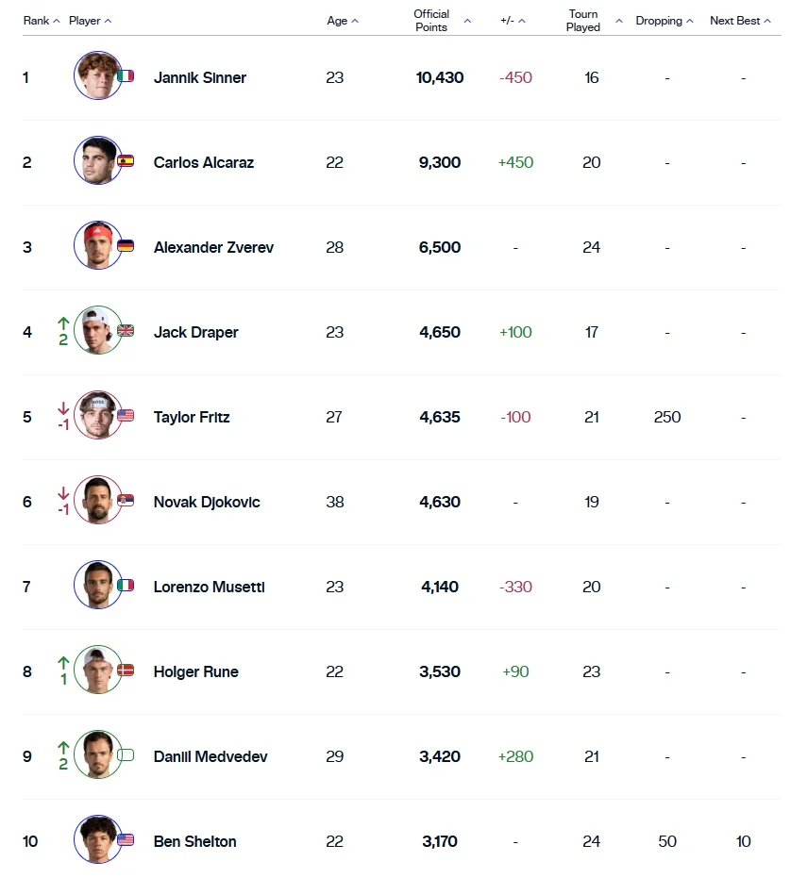Screen dimensions: 791x878
Task: Open Lorenzo Musetti's name link
Action: 209,587
